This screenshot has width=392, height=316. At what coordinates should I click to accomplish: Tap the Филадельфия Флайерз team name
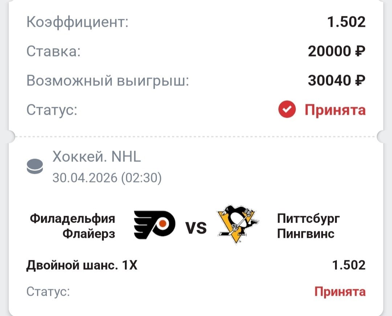[72, 226]
